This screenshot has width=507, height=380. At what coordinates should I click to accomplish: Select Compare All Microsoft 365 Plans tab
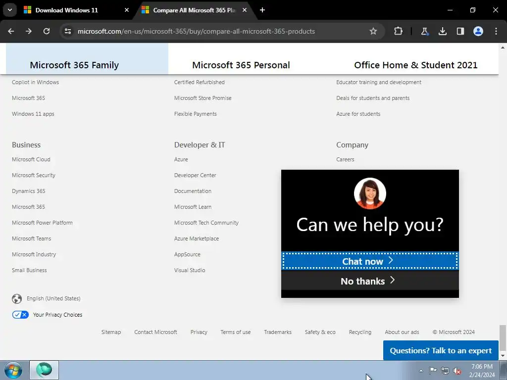(194, 10)
